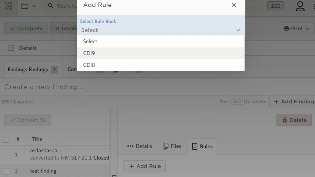Expand the Select Rule Book dropdown
The width and height of the screenshot is (315, 177).
[160, 30]
